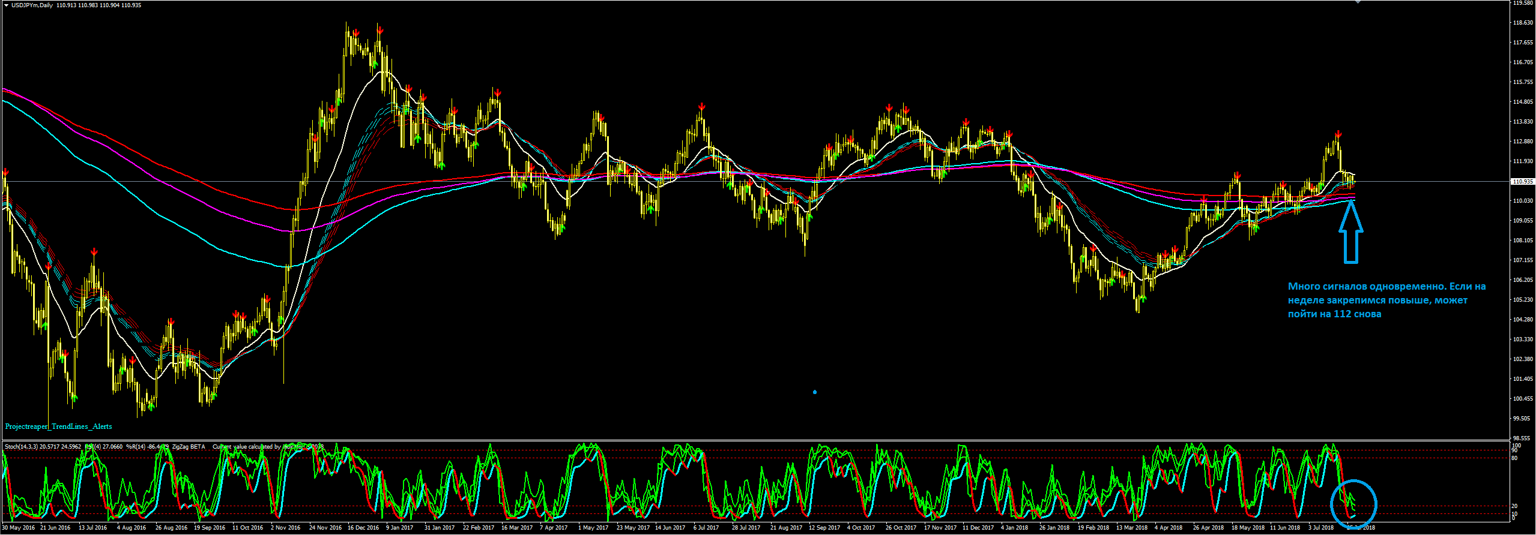This screenshot has height=535, width=1536.
Task: Click the 11 Dec 2017 date label
Action: tap(978, 528)
